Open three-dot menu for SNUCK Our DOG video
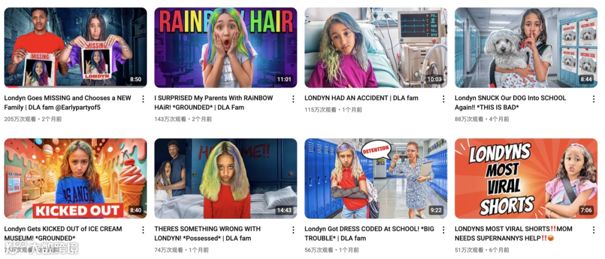605x259 pixels. (x=593, y=99)
